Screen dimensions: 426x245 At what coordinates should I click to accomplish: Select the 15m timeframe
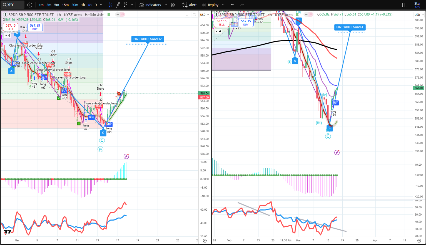point(65,5)
